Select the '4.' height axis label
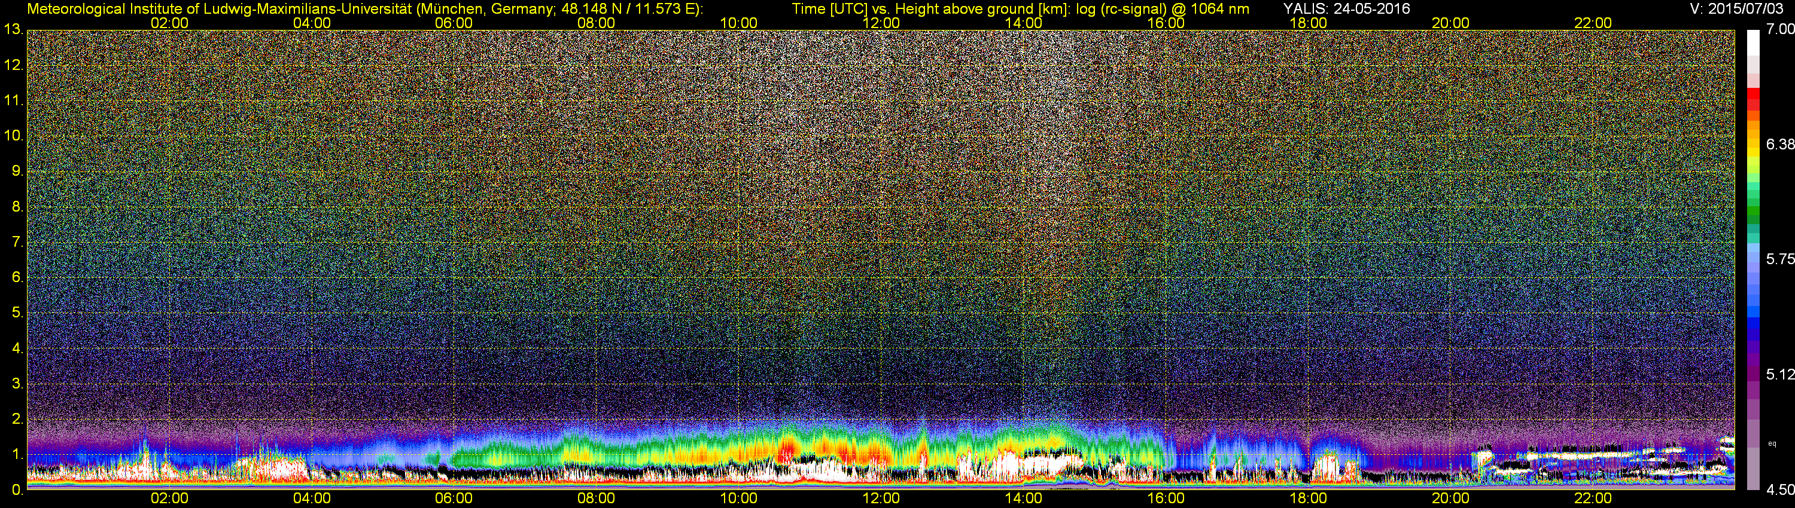The width and height of the screenshot is (1795, 508). [17, 348]
